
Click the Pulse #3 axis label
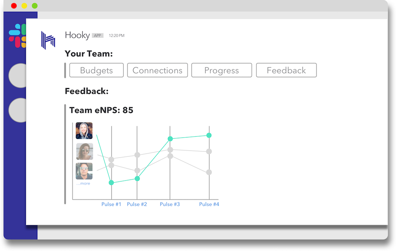[170, 204]
